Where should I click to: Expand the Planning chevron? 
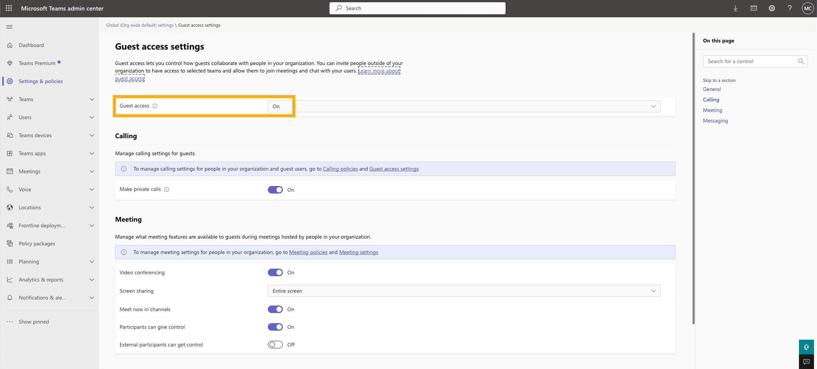(92, 262)
